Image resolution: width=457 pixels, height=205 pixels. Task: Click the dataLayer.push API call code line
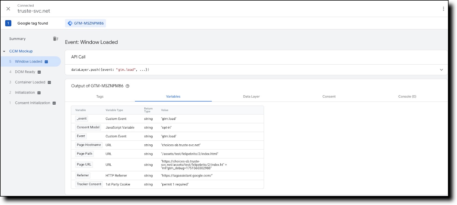[x=110, y=70]
